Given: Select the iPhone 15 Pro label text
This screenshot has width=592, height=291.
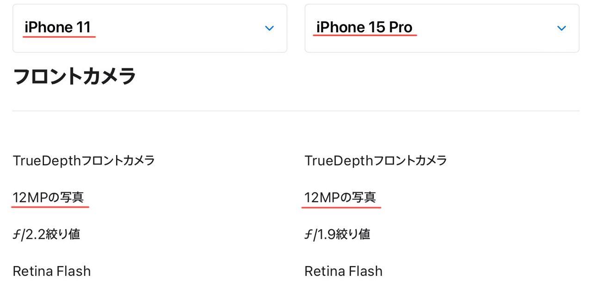Looking at the screenshot, I should coord(365,27).
